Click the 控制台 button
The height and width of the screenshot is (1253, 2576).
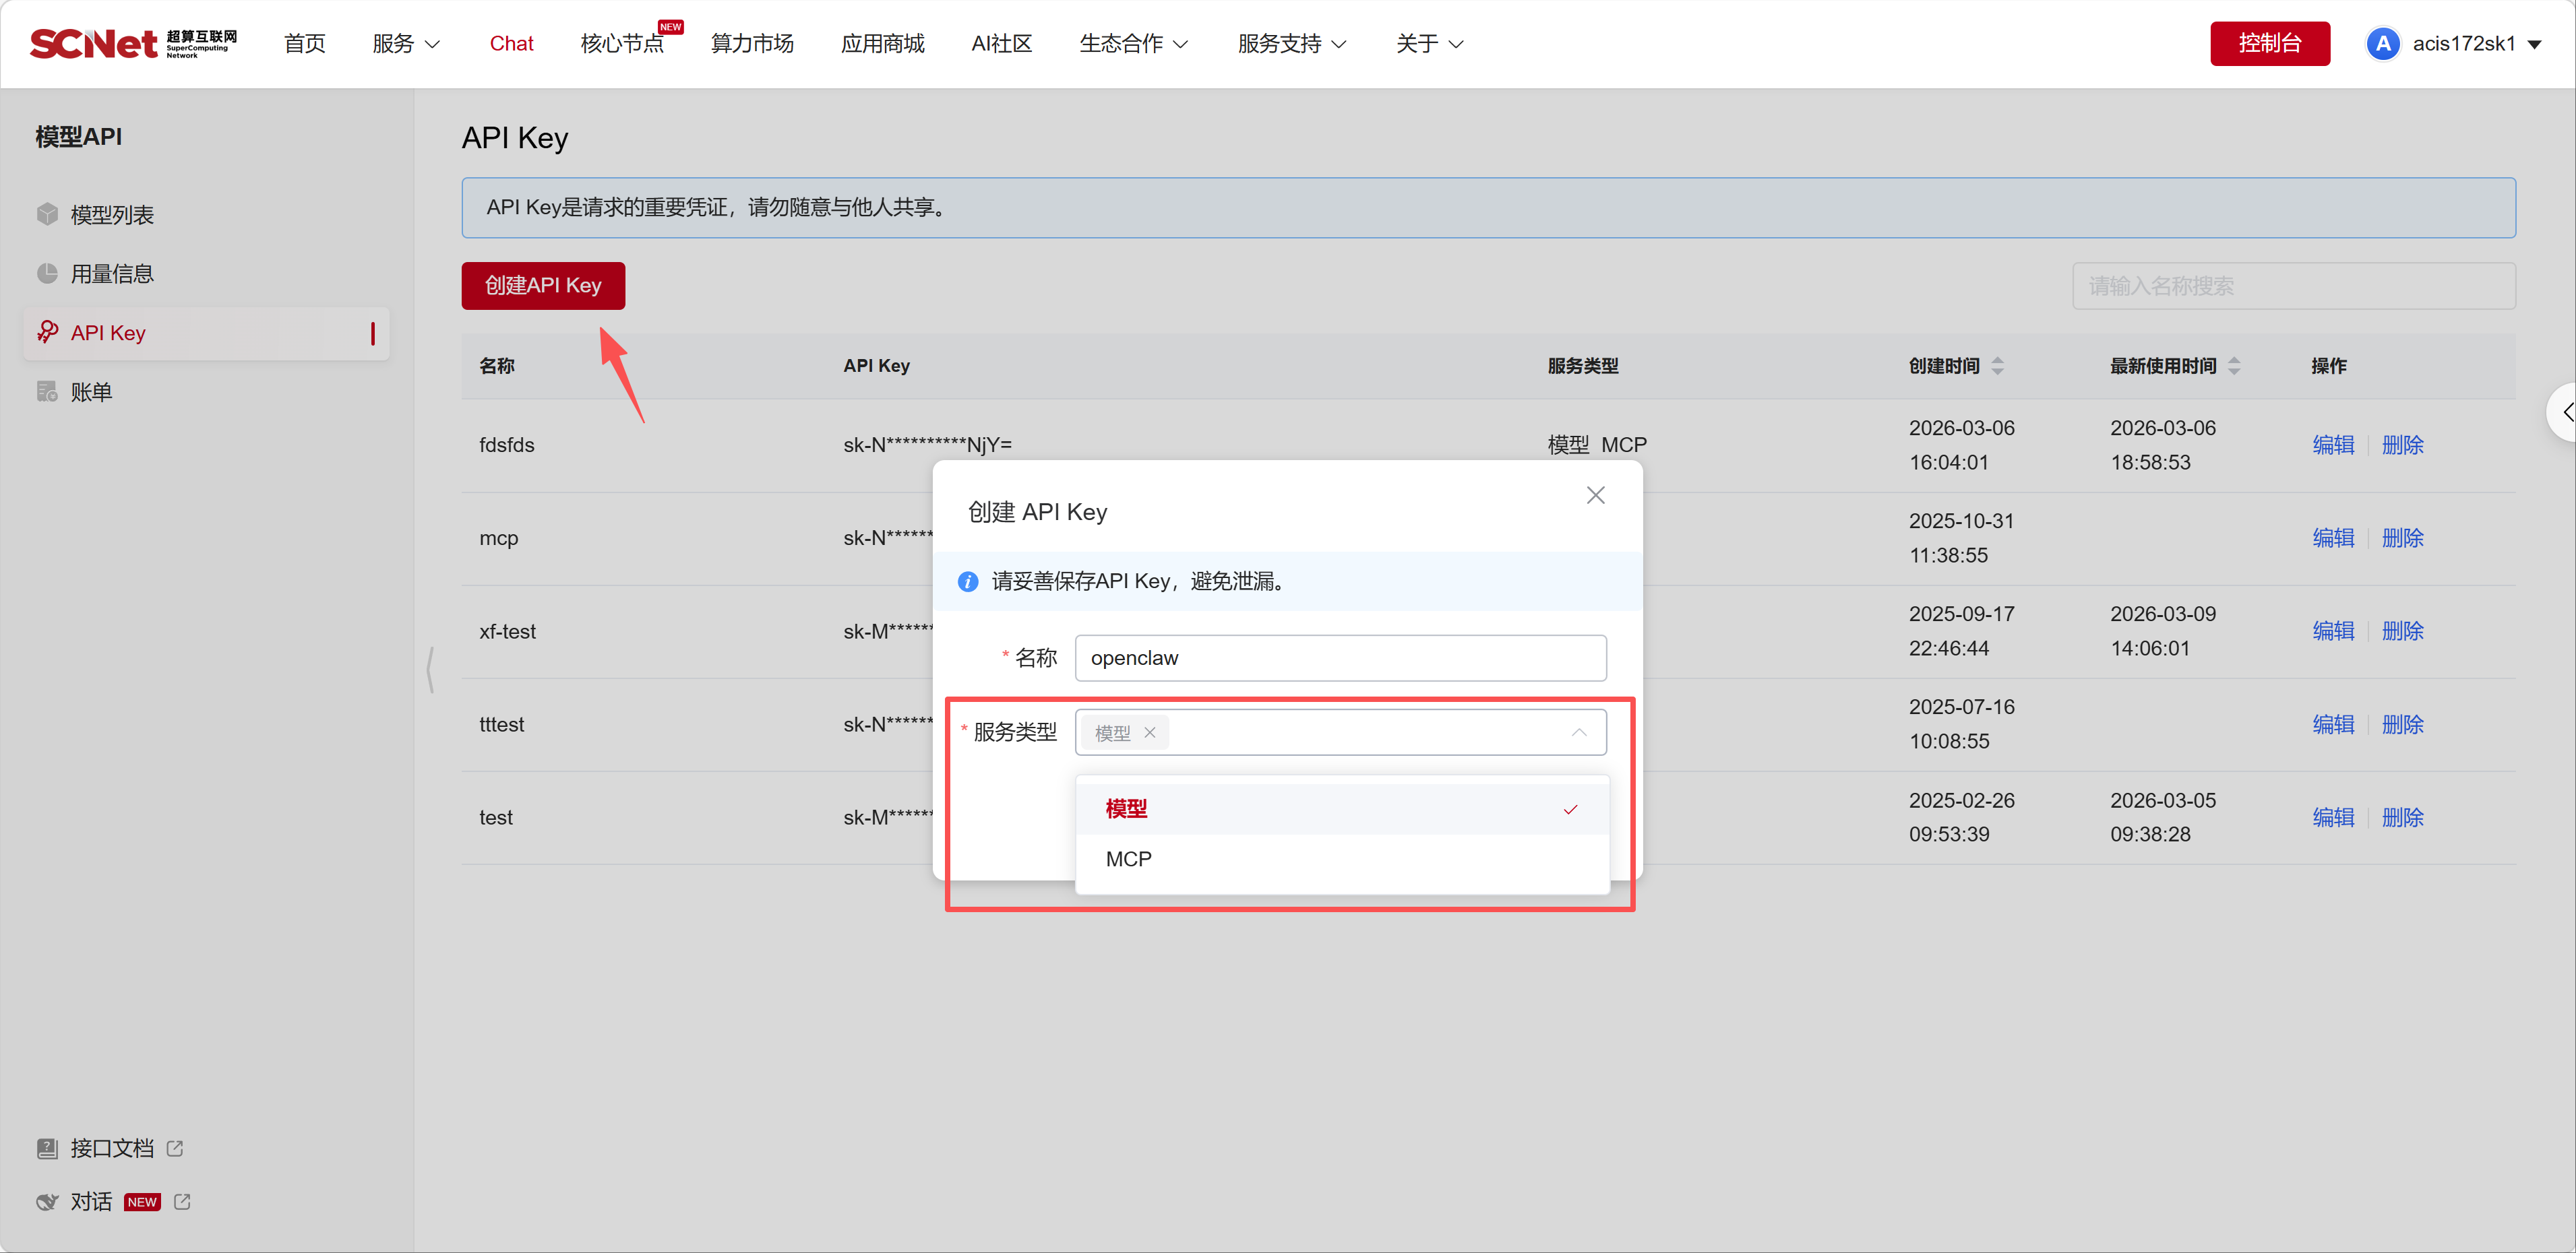point(2269,44)
